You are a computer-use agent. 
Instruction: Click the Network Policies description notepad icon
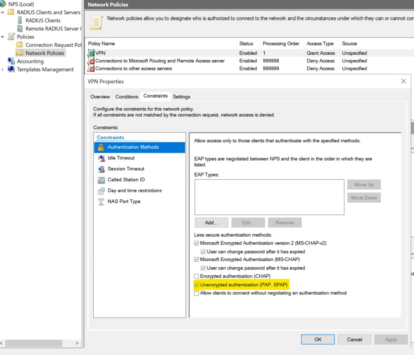pos(96,23)
